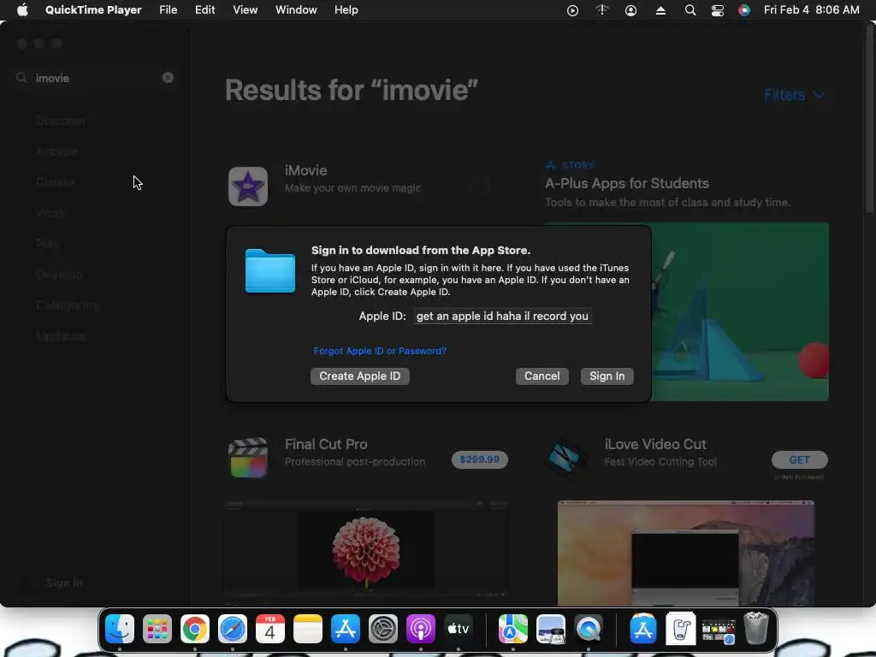Click the App Store window vertical scrollbar
Screen dimensions: 876x657
(x=869, y=120)
